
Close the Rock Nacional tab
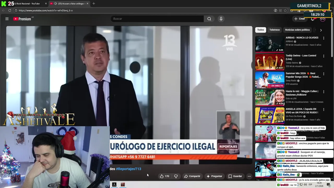46,4
